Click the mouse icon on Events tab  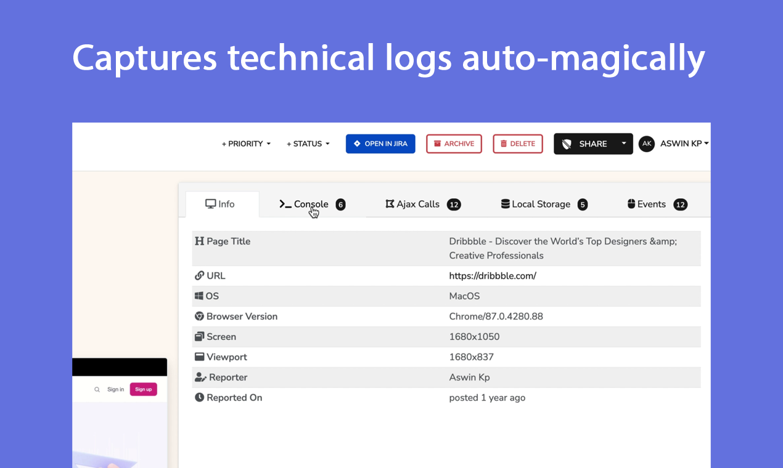click(631, 204)
